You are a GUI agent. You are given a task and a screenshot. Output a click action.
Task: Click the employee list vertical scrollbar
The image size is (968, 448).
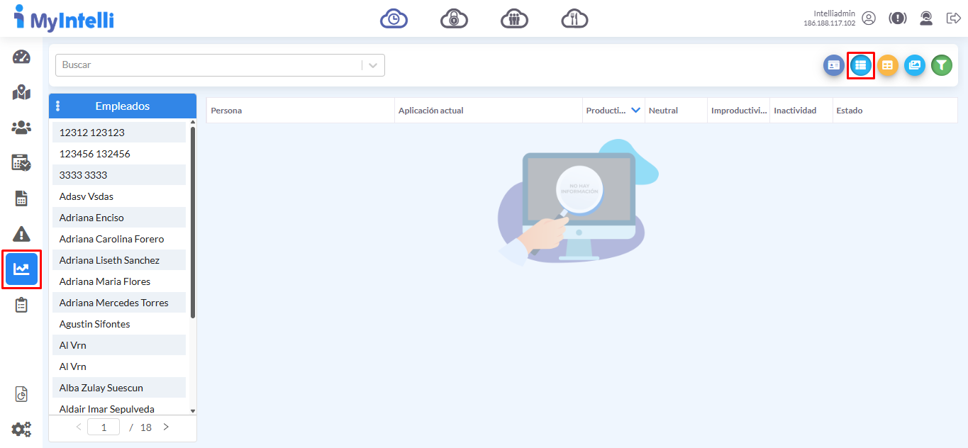192,220
